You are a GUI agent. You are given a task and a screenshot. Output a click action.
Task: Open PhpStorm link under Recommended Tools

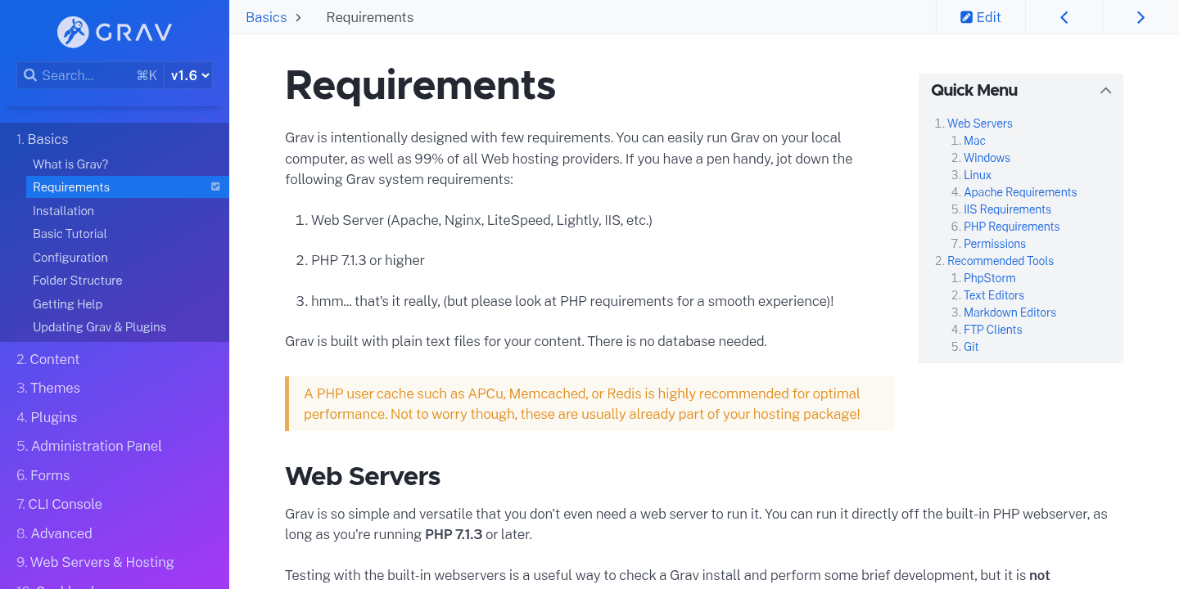989,277
